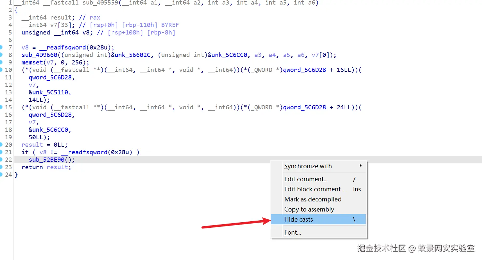Expand the Synchronize with submenu arrow
482x260 pixels.
(x=361, y=166)
